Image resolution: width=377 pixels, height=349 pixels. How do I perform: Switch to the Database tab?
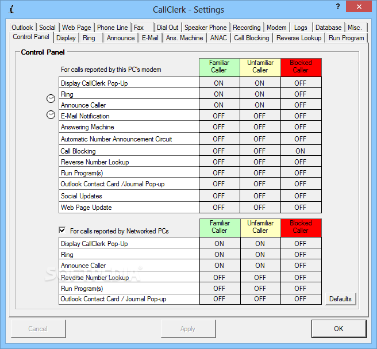[328, 28]
